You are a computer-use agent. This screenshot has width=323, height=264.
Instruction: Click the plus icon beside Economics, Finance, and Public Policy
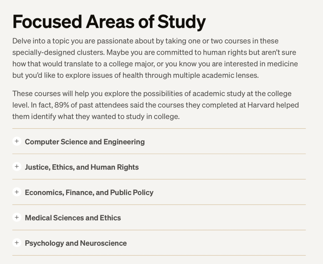(x=17, y=192)
